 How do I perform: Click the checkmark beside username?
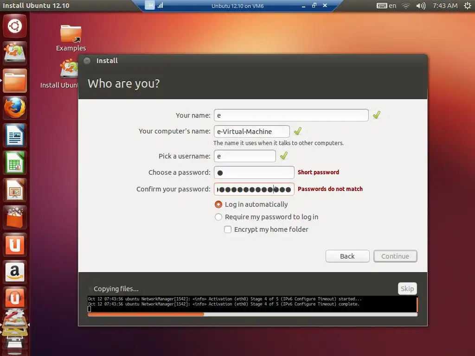tap(284, 156)
